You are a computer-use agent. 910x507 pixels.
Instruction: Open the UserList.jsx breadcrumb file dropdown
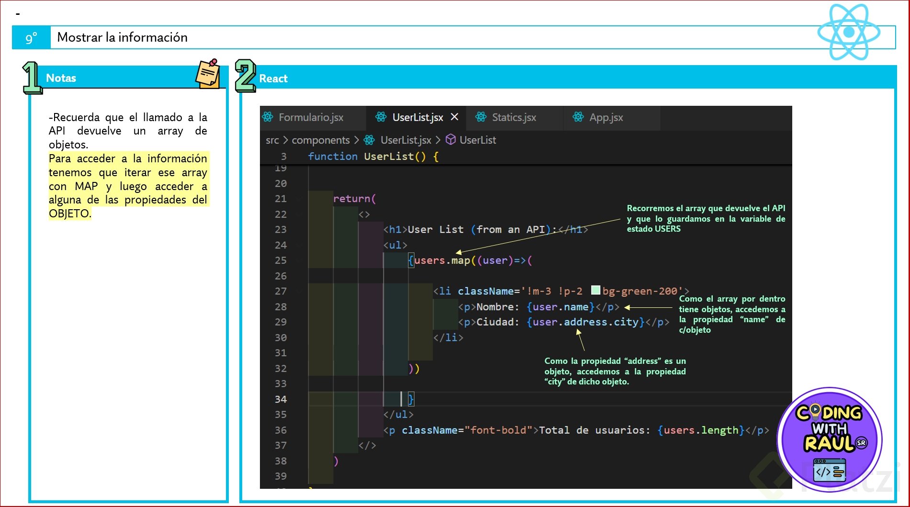coord(405,140)
